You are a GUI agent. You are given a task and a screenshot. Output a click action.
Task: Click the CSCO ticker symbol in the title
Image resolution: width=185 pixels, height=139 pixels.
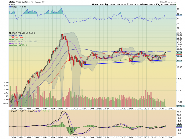(x=12, y=2)
